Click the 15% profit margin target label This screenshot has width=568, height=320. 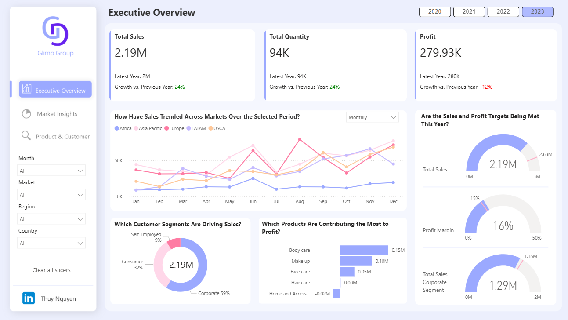click(475, 198)
